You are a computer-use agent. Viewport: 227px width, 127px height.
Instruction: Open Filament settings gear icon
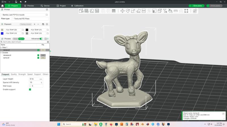[x=47, y=24]
